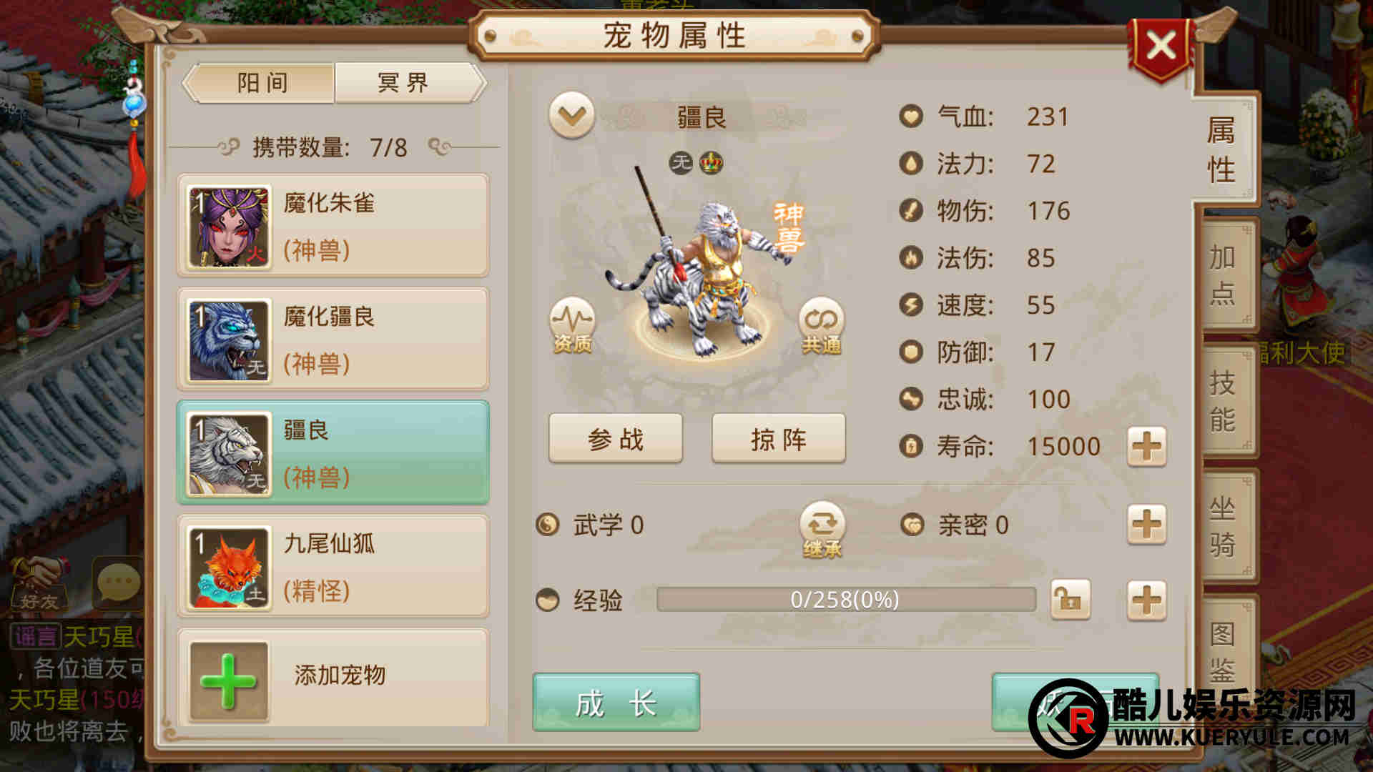Viewport: 1373px width, 772px height.
Task: Open the 加点 side tab
Action: click(x=1224, y=274)
